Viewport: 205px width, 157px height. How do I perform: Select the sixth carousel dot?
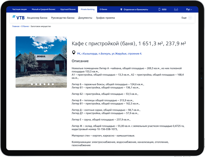click(53, 84)
